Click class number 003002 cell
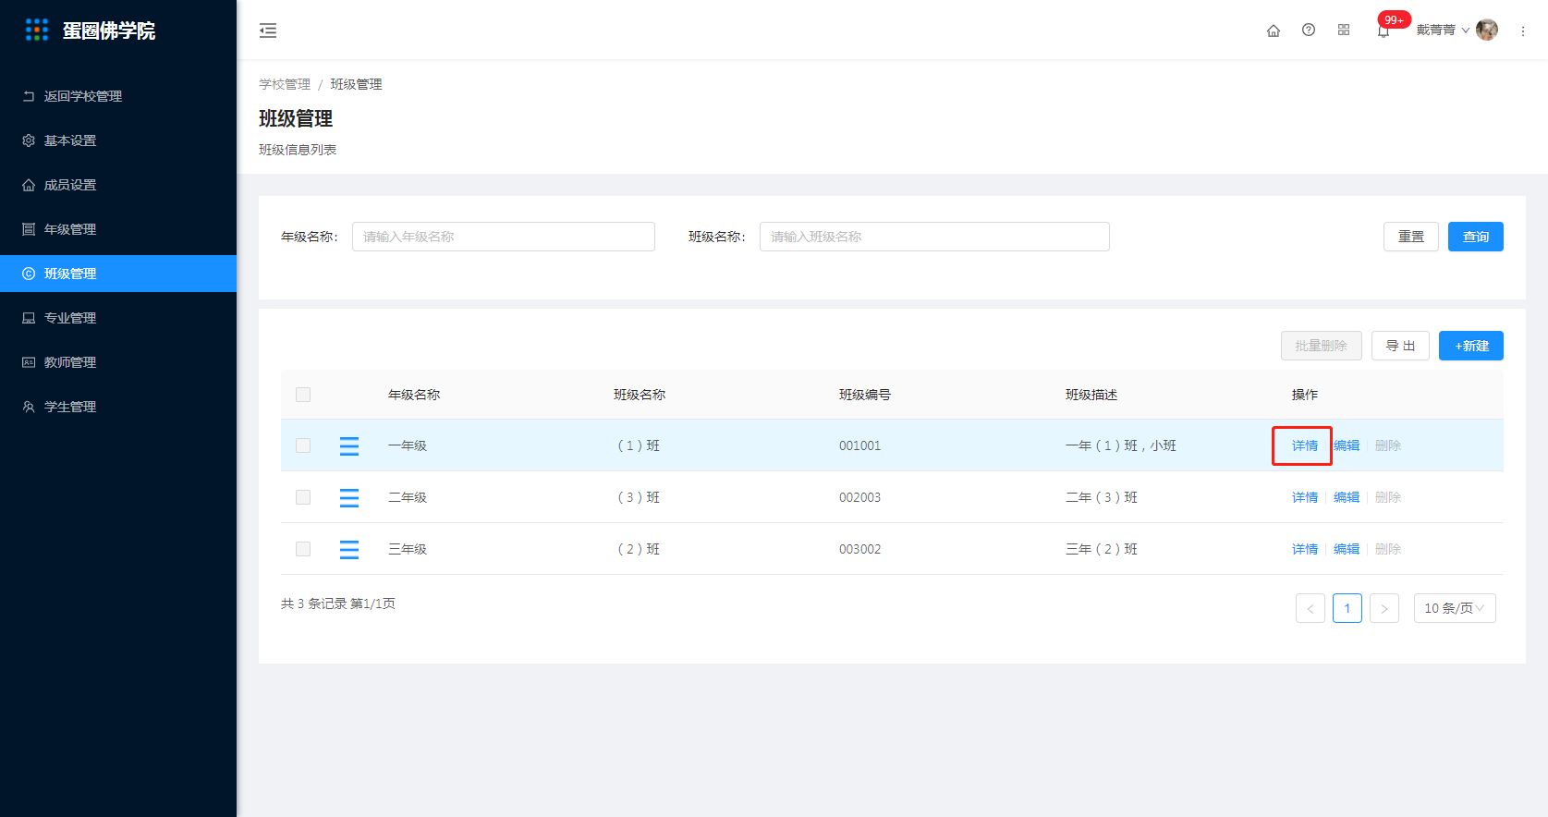1548x817 pixels. (859, 549)
